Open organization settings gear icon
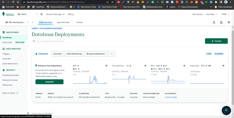 (x=42, y=14)
